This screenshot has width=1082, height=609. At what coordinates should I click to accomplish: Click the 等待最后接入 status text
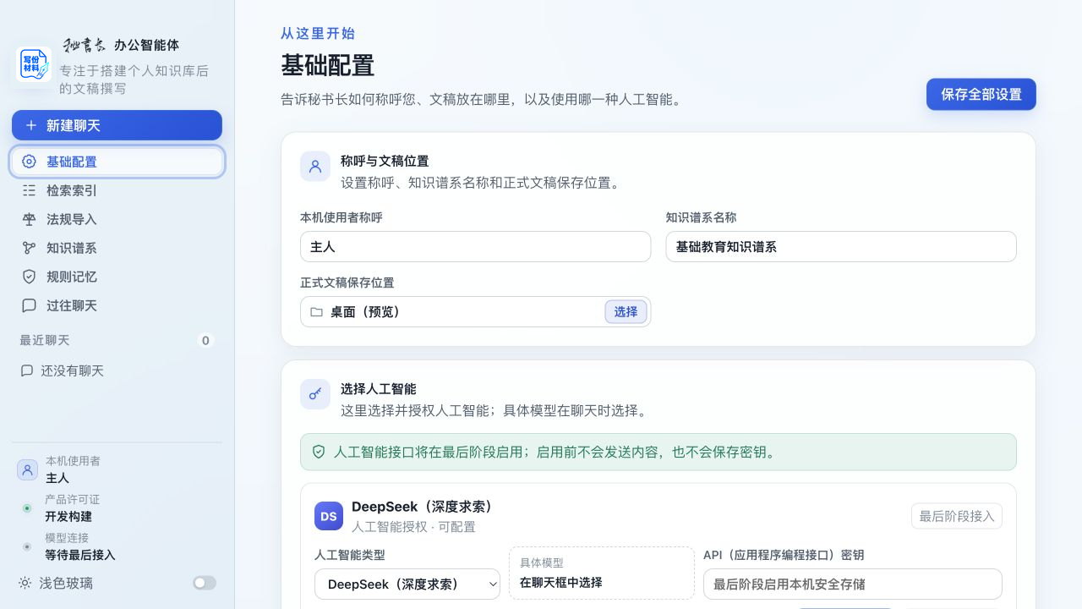coord(80,555)
